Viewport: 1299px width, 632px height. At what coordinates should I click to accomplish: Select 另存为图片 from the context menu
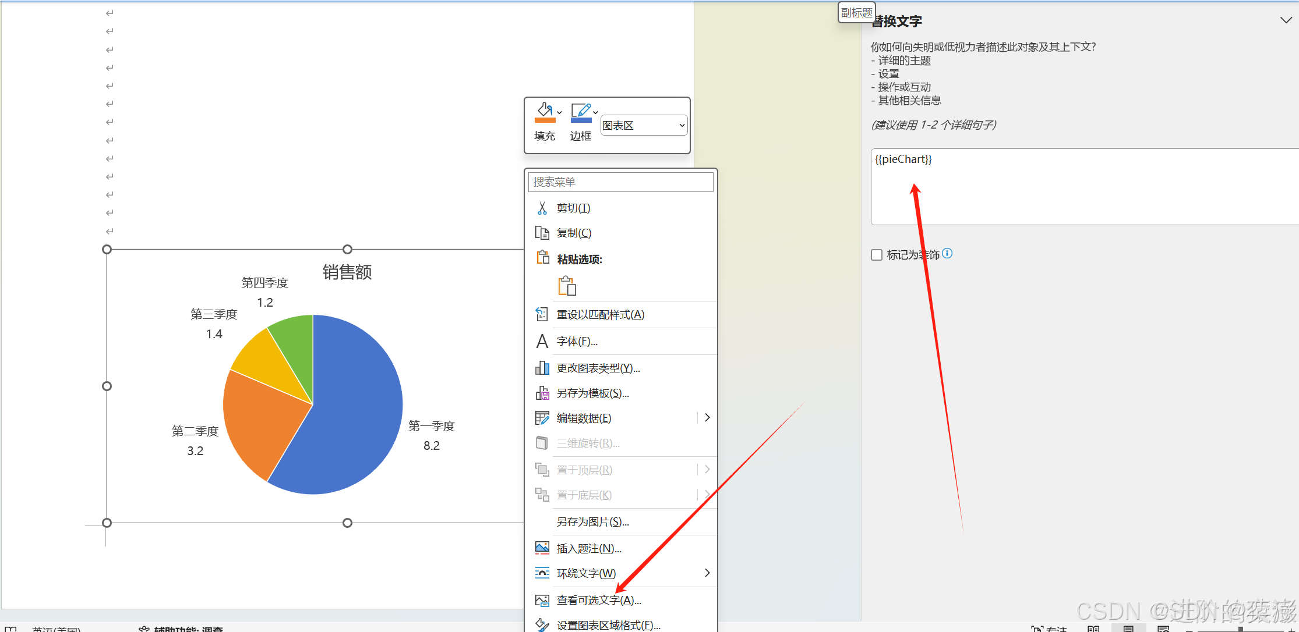coord(592,521)
